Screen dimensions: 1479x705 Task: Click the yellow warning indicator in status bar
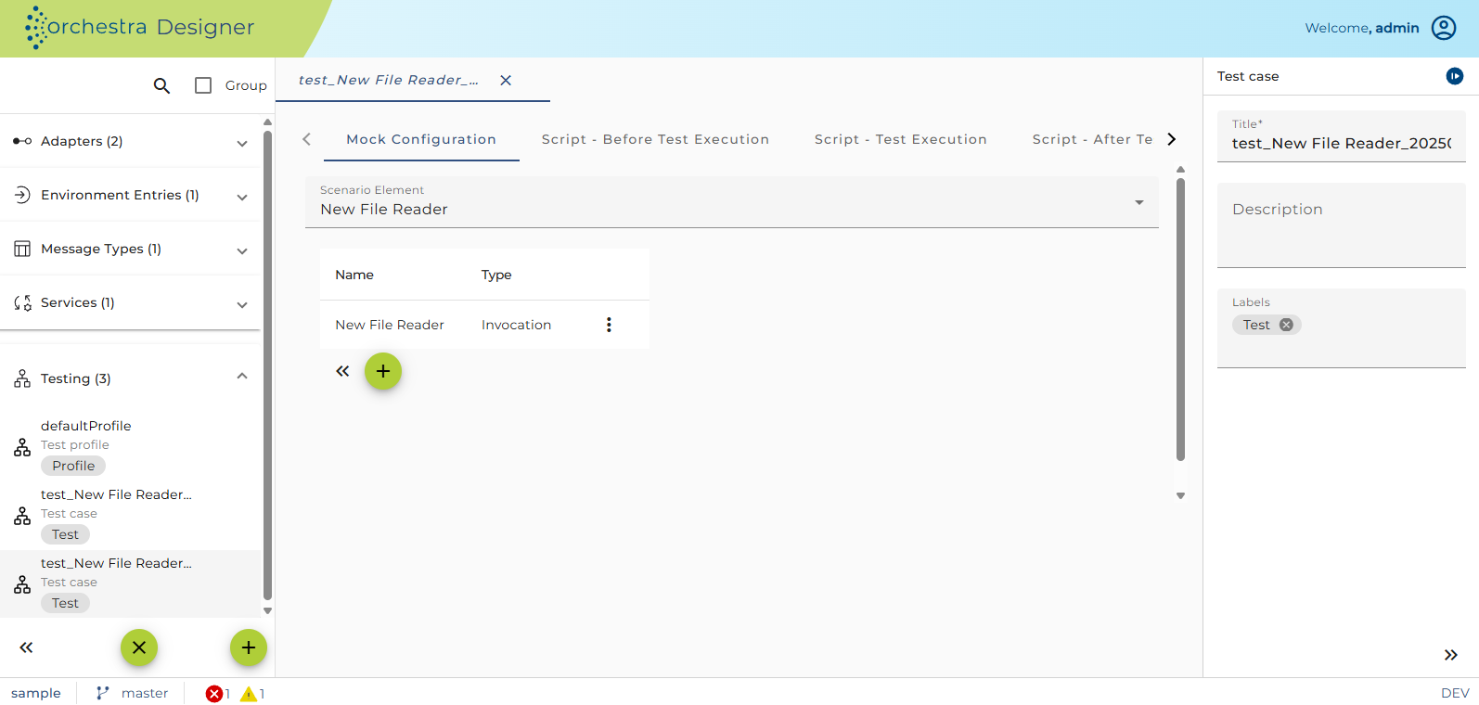pyautogui.click(x=252, y=693)
